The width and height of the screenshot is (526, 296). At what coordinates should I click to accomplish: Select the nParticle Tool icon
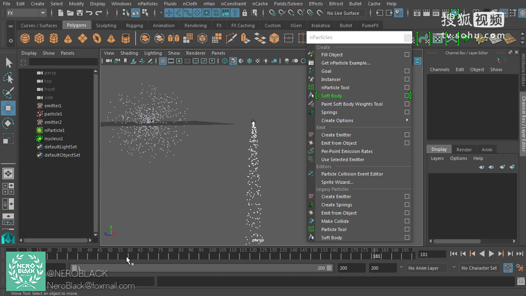pos(311,87)
